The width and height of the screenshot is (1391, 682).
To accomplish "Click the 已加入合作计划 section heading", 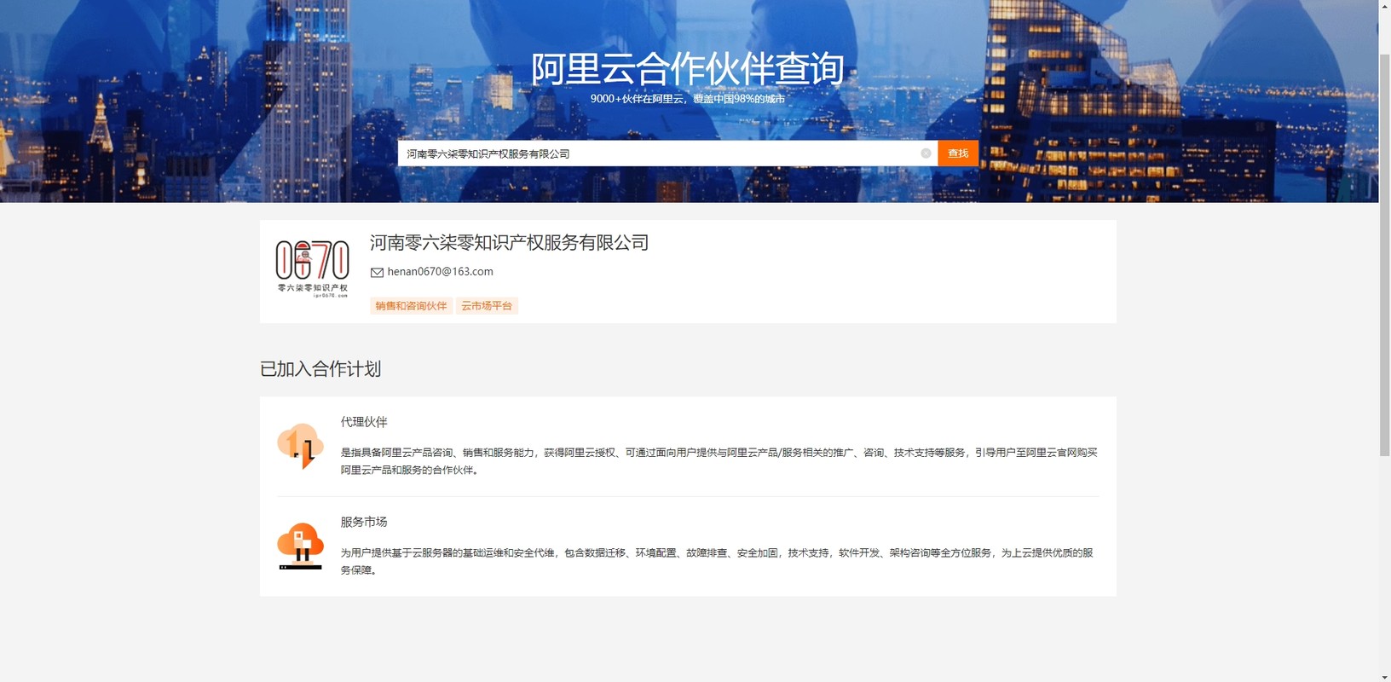I will [x=320, y=369].
